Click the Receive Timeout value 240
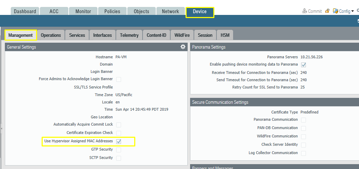Image resolution: width=359 pixels, height=169 pixels. (304, 73)
